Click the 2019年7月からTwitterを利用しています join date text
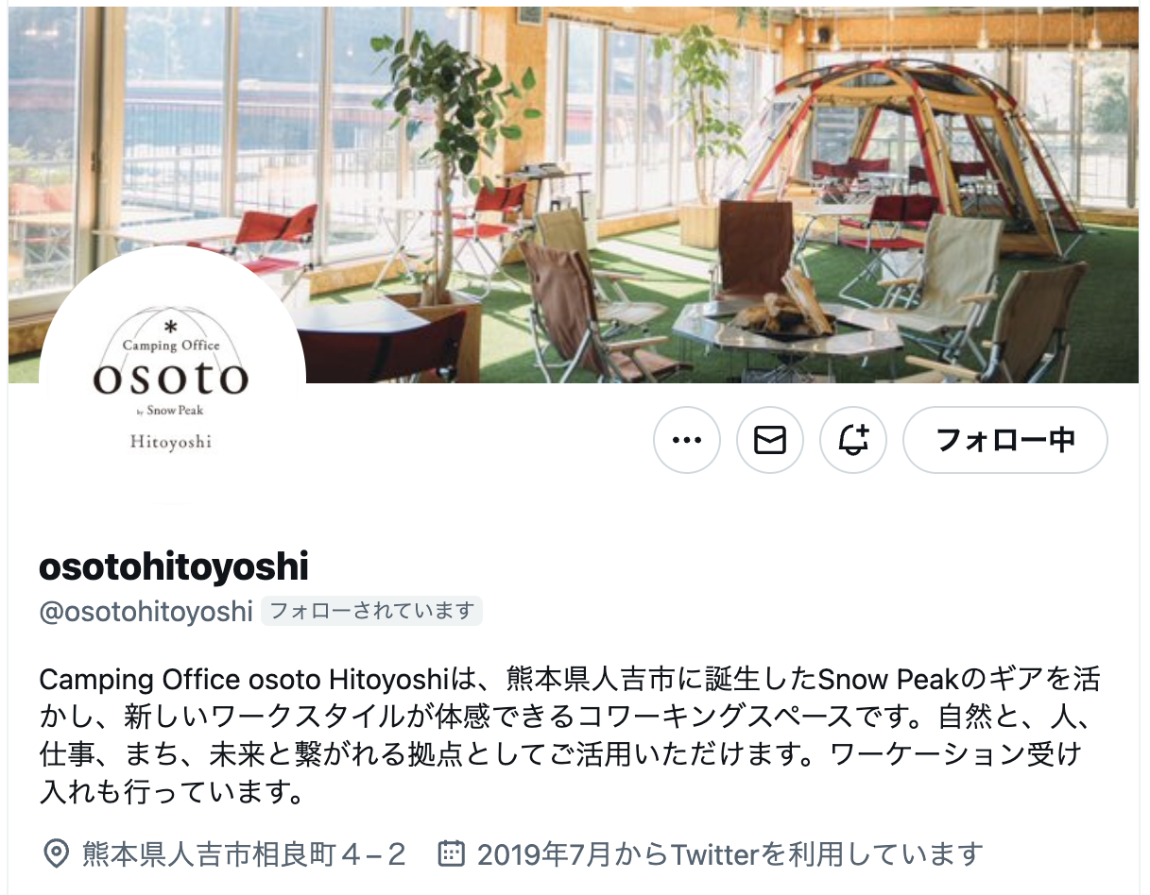The width and height of the screenshot is (1150, 895). pyautogui.click(x=729, y=854)
